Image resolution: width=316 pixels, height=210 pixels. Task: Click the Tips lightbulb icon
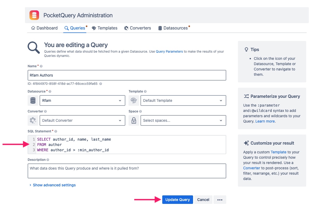click(246, 49)
